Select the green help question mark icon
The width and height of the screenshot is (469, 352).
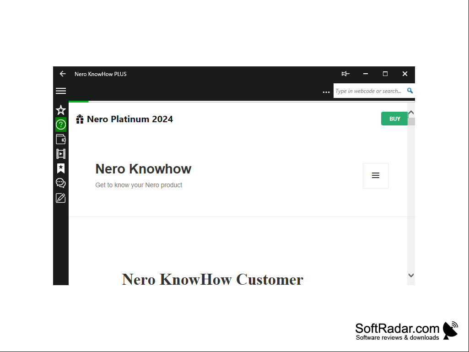point(61,125)
